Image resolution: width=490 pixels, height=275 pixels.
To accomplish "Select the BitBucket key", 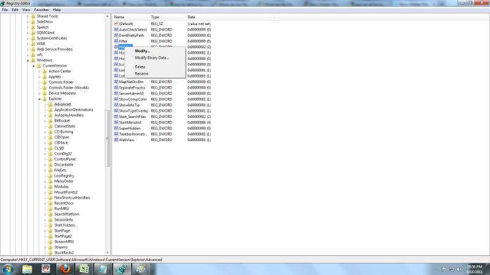I will 62,120.
